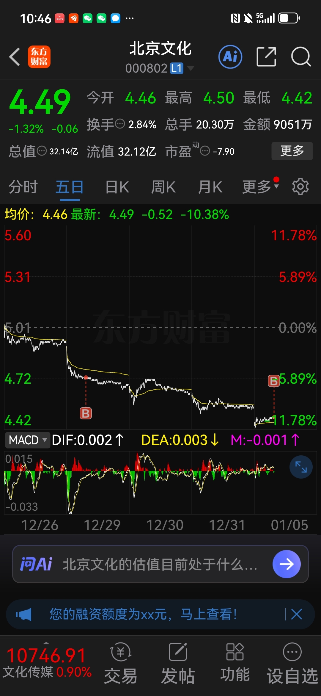
Task: Tap the B buy marker on 12/29
Action: [86, 413]
